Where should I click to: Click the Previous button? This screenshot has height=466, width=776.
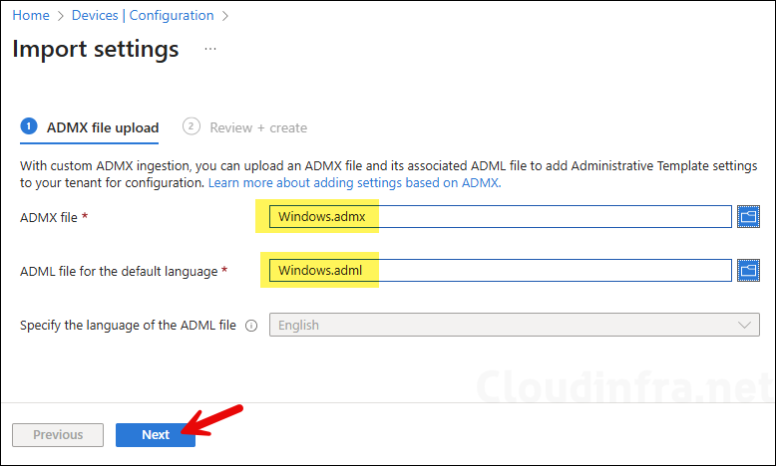tap(58, 434)
